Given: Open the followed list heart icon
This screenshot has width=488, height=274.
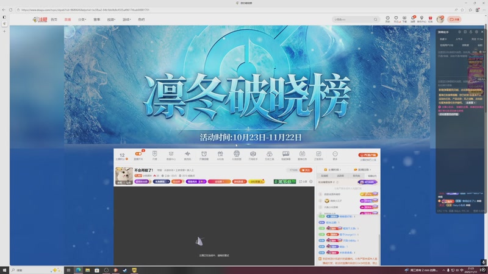Looking at the screenshot, I should 396,18.
